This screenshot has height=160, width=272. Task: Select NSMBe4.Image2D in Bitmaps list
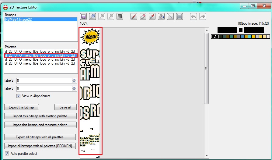point(41,20)
